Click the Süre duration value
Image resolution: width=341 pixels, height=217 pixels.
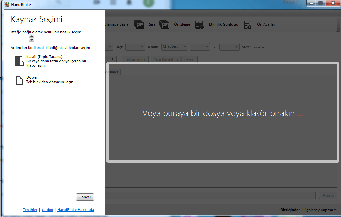point(259,47)
